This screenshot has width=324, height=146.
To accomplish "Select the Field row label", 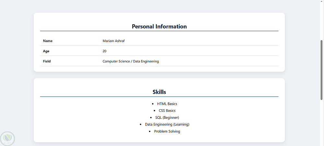I will 47,61.
